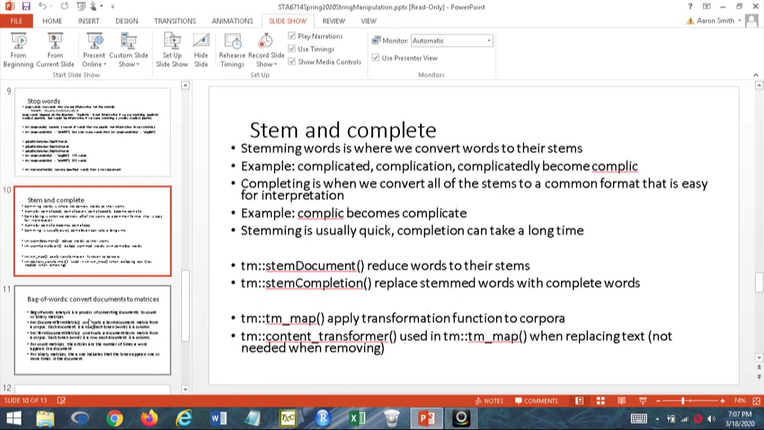Start Rehearse Timings
Screen dimensions: 764x430
tap(232, 50)
